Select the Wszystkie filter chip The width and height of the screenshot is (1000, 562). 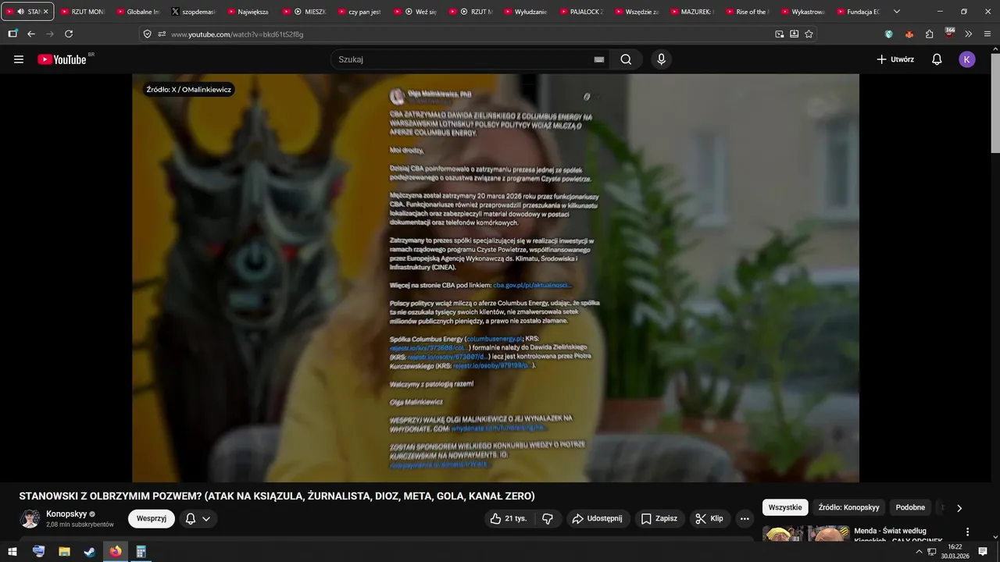coord(785,507)
